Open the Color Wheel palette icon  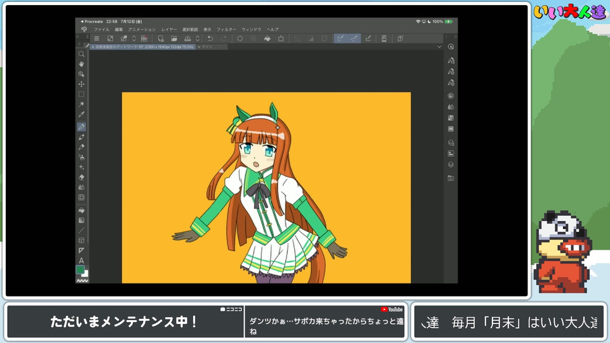(451, 96)
